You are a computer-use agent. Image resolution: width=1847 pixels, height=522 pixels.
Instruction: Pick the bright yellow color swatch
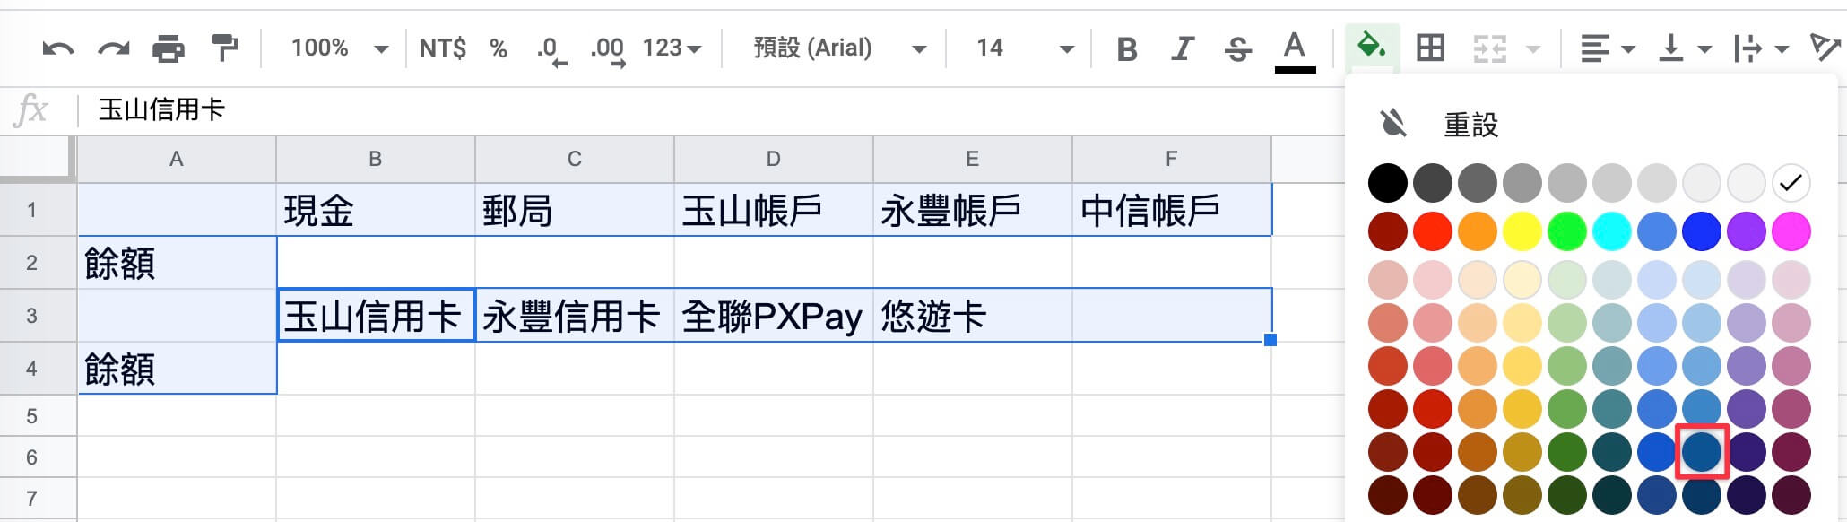1522,231
